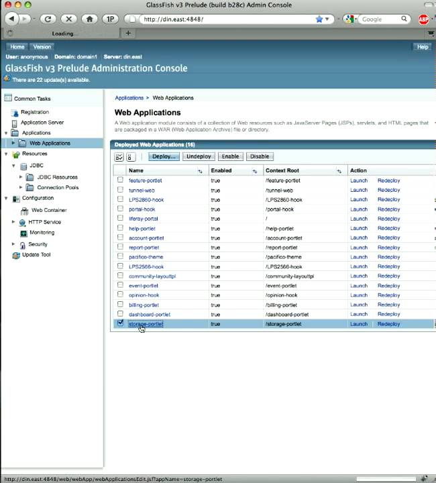Click the Applications folder icon

15,133
